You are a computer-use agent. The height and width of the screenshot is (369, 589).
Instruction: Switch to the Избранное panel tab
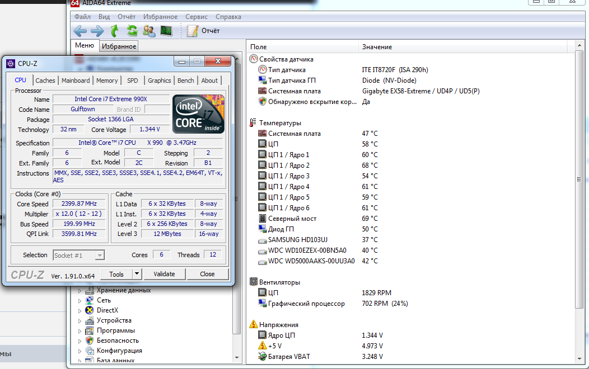coord(119,46)
